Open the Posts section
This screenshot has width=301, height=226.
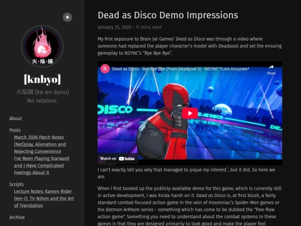click(x=15, y=130)
